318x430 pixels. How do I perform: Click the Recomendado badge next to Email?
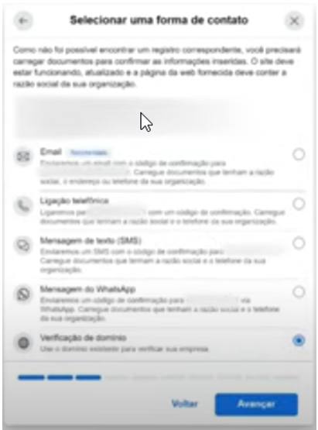tap(89, 153)
